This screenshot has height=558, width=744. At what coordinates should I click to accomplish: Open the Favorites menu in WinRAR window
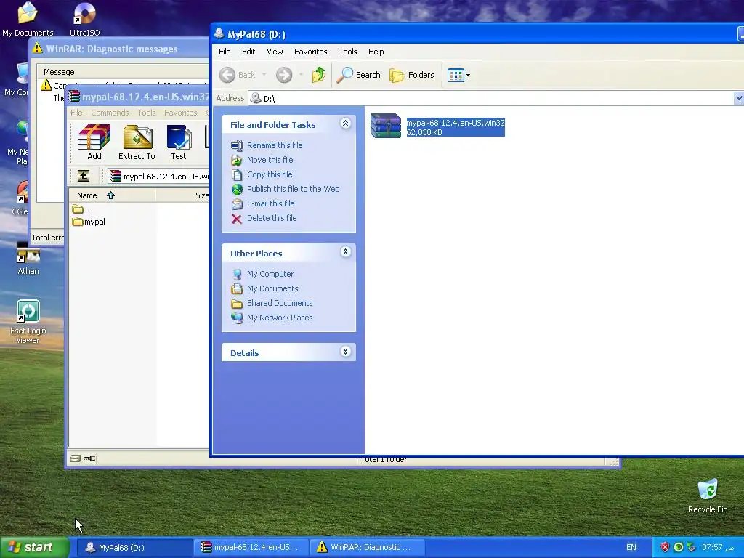[x=180, y=113]
